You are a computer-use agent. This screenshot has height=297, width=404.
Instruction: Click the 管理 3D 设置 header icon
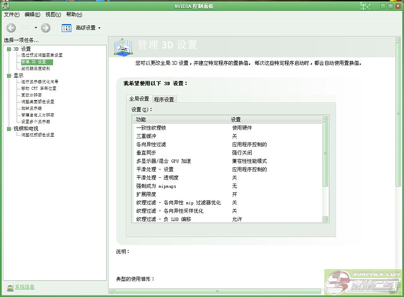pyautogui.click(x=123, y=47)
